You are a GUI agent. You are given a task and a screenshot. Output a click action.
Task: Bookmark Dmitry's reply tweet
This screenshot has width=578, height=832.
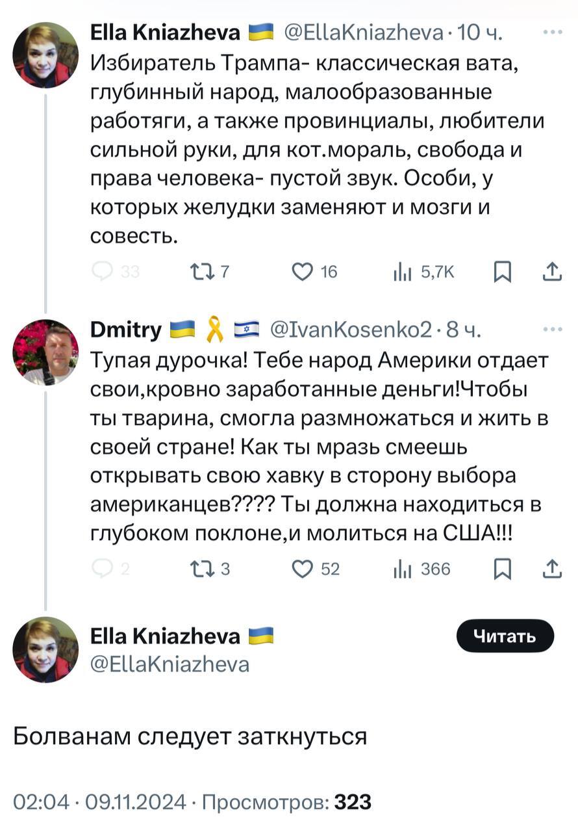[x=501, y=569]
